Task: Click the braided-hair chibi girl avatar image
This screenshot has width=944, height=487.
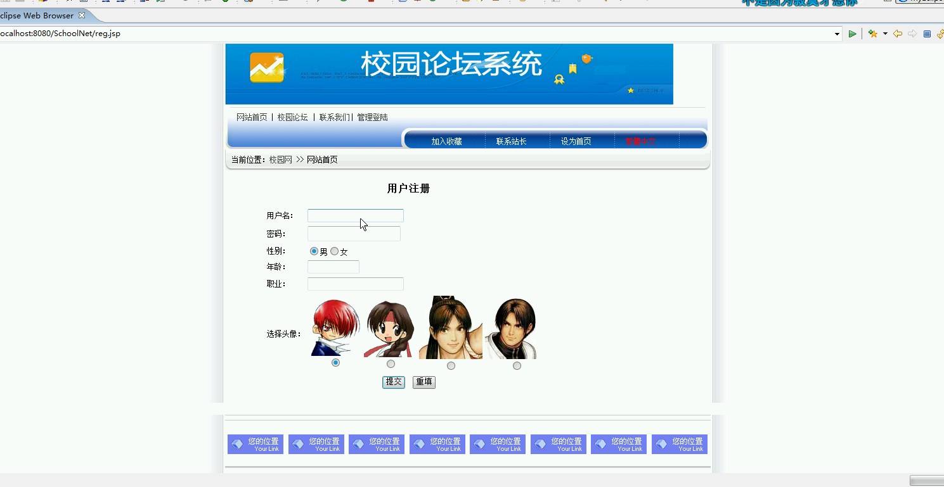Action: coord(389,329)
